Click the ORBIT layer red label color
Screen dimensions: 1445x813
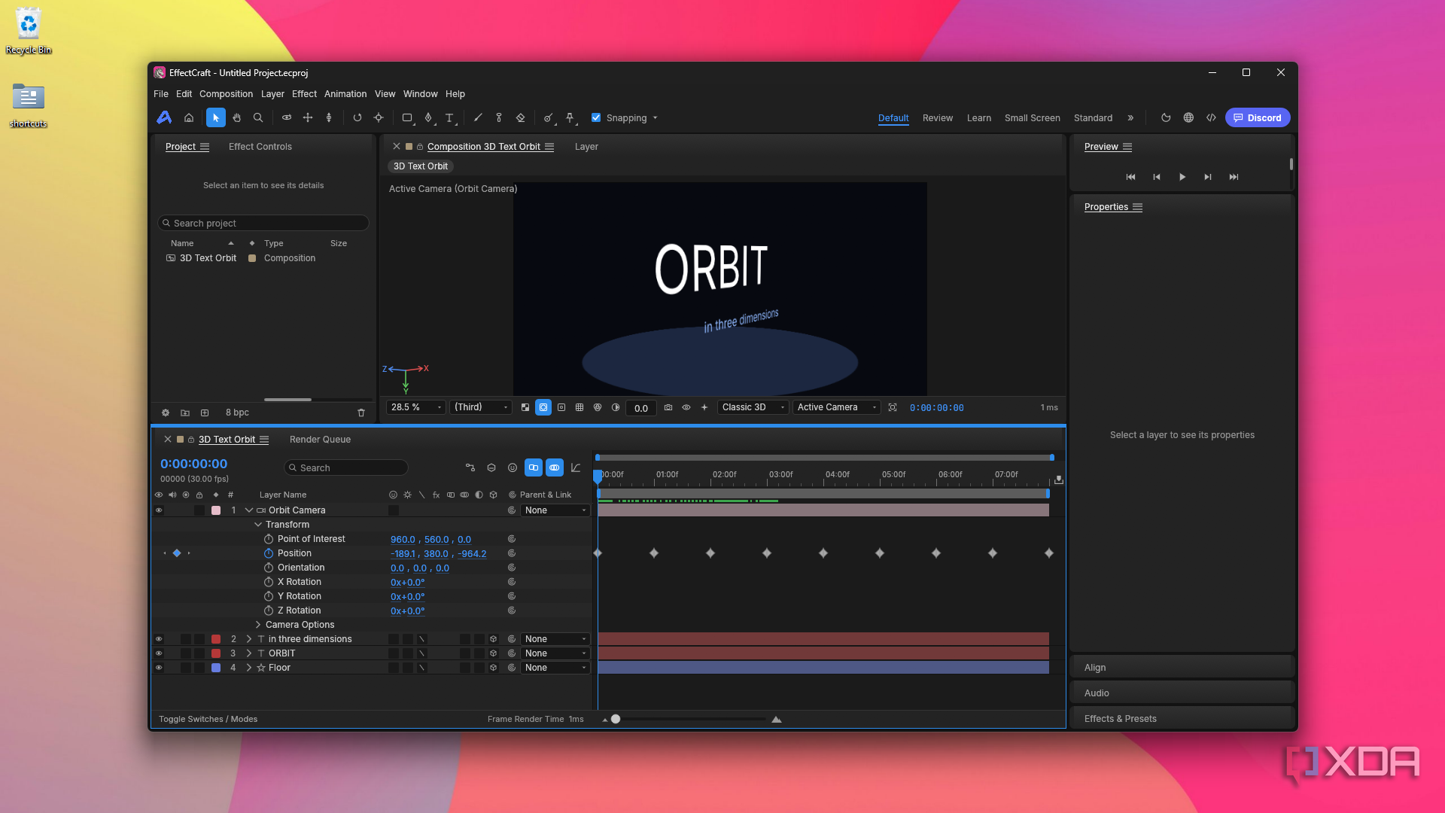(216, 653)
